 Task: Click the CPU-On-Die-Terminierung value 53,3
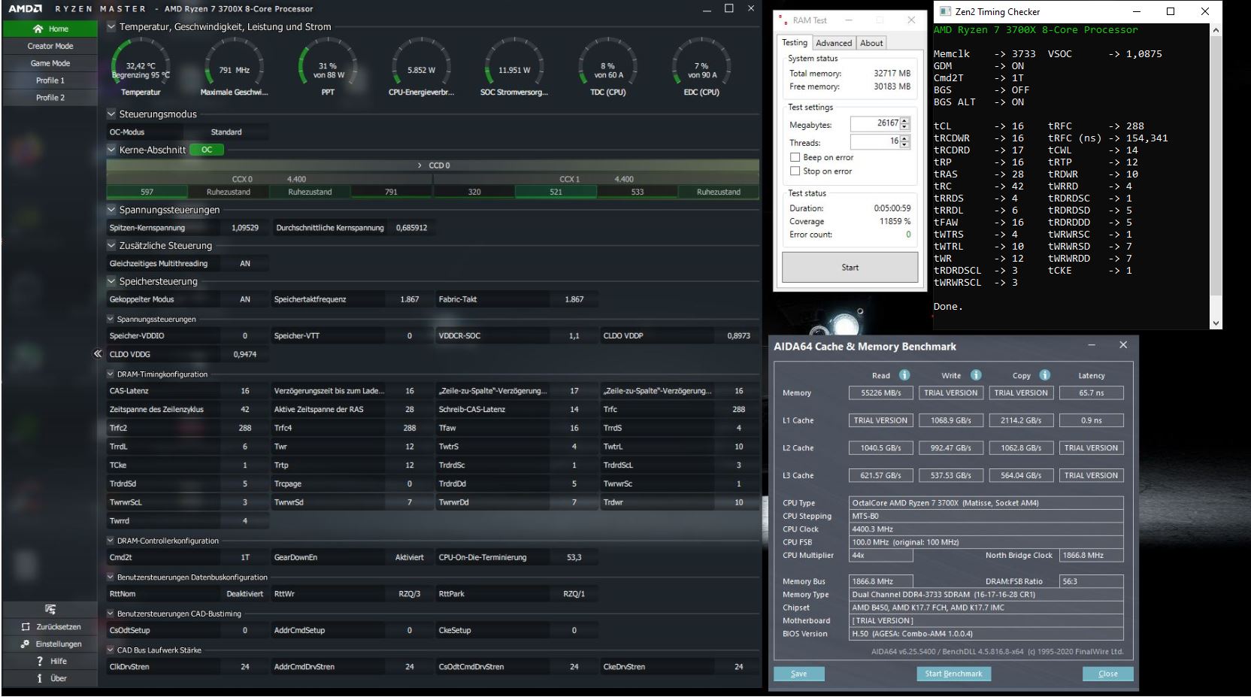pos(574,558)
